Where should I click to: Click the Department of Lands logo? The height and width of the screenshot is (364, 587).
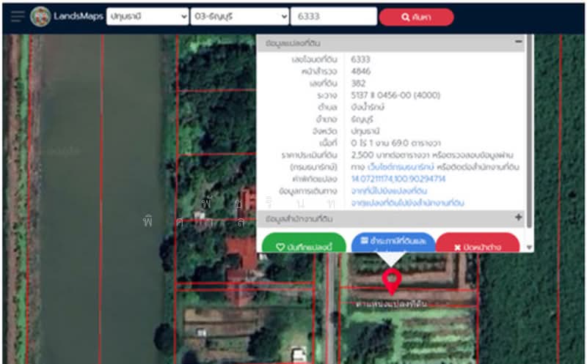pyautogui.click(x=40, y=16)
